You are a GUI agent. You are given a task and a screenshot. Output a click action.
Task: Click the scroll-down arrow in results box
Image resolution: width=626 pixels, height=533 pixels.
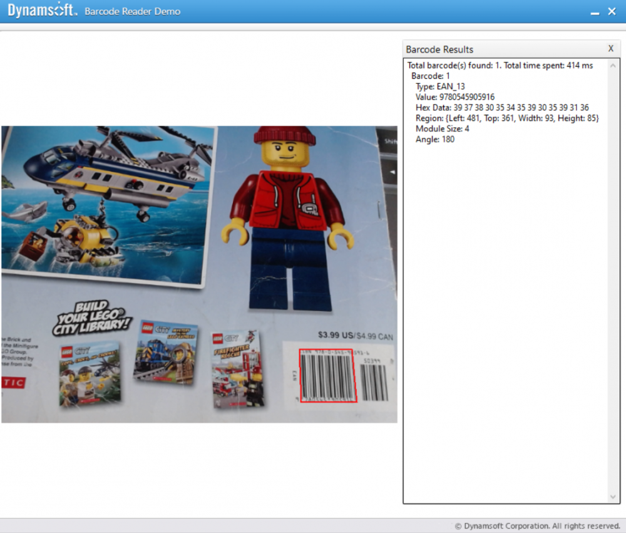click(613, 497)
